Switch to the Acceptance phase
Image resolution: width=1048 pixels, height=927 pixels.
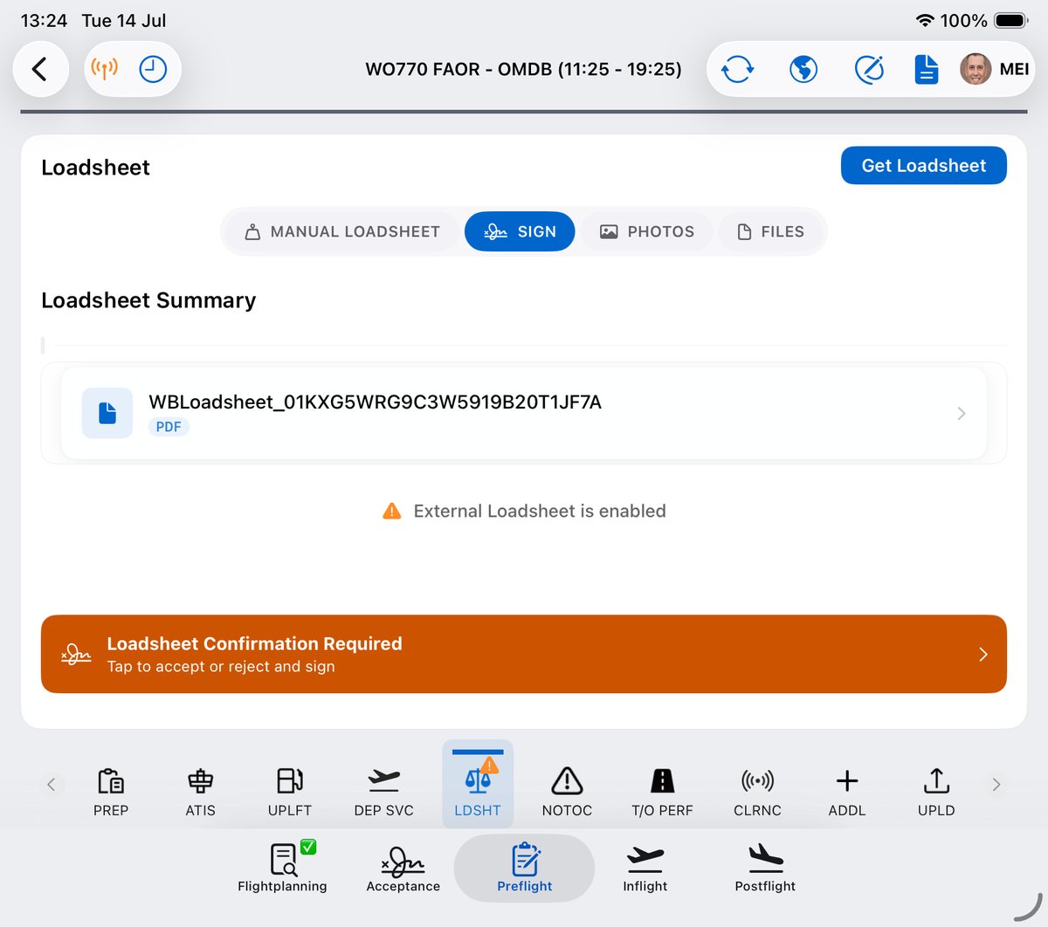[x=403, y=867]
